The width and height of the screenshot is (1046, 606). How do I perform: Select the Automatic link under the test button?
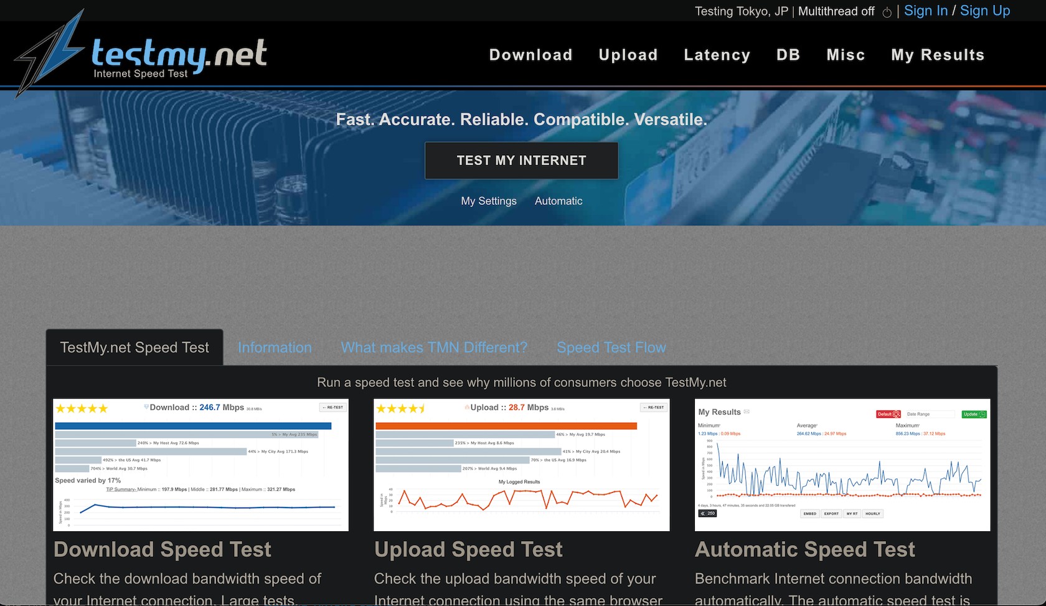pyautogui.click(x=558, y=201)
